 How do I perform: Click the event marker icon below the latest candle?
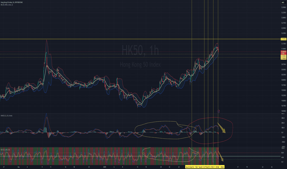tap(219, 111)
